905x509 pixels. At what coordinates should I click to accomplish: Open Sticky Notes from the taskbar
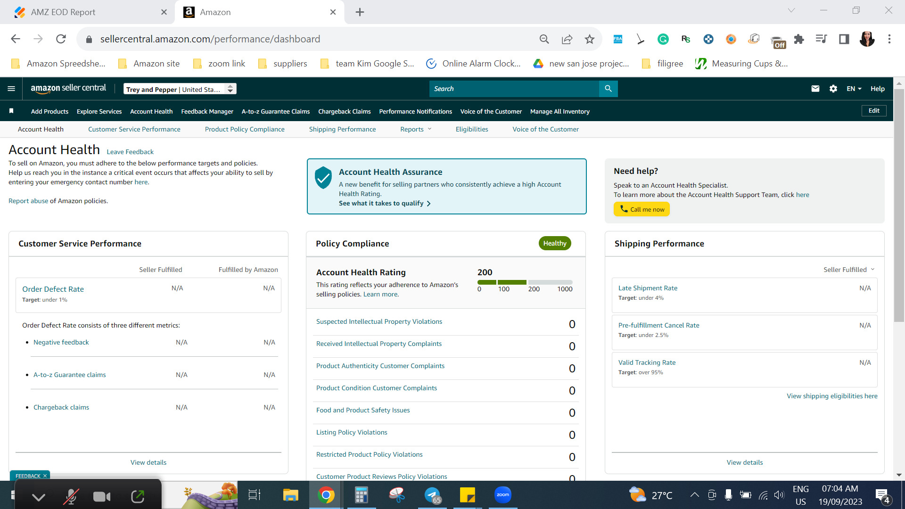tap(467, 495)
